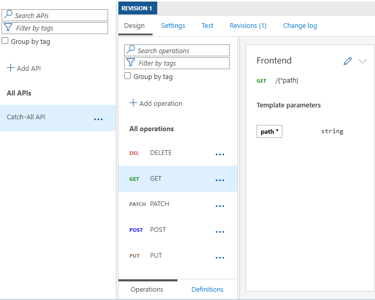
Task: Open the Change log tab
Action: [300, 25]
